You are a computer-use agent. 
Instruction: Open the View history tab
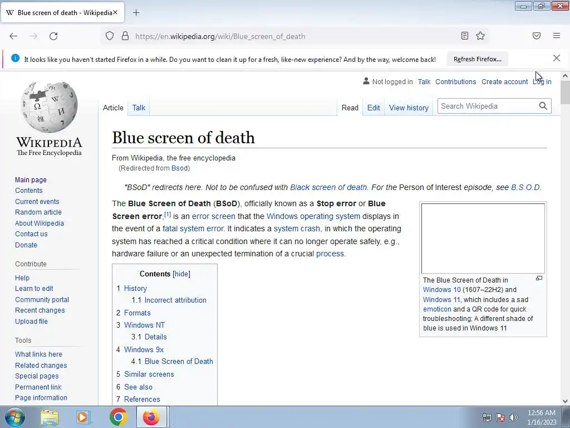(x=409, y=108)
